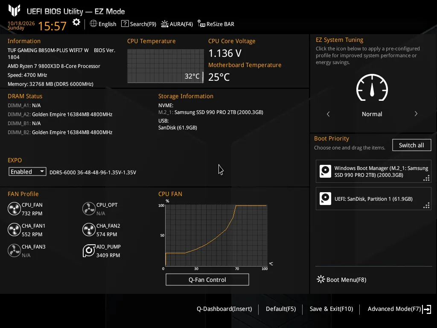Screen dimensions: 437x328
Task: Click the CPU_FAN fan icon
Action: (x=14, y=209)
